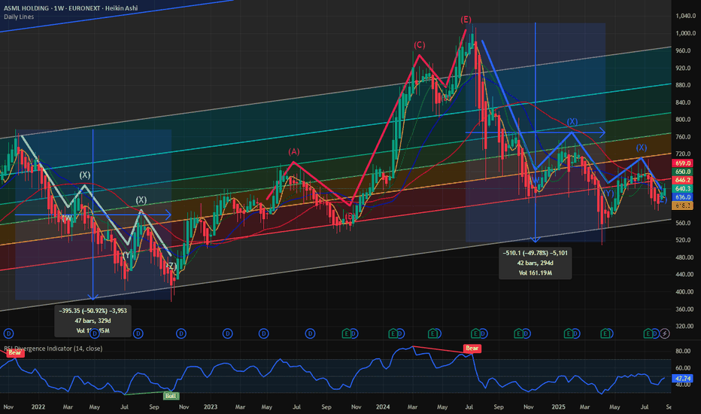Click the 80.00 RSI axis value
The width and height of the screenshot is (701, 414).
tap(683, 352)
